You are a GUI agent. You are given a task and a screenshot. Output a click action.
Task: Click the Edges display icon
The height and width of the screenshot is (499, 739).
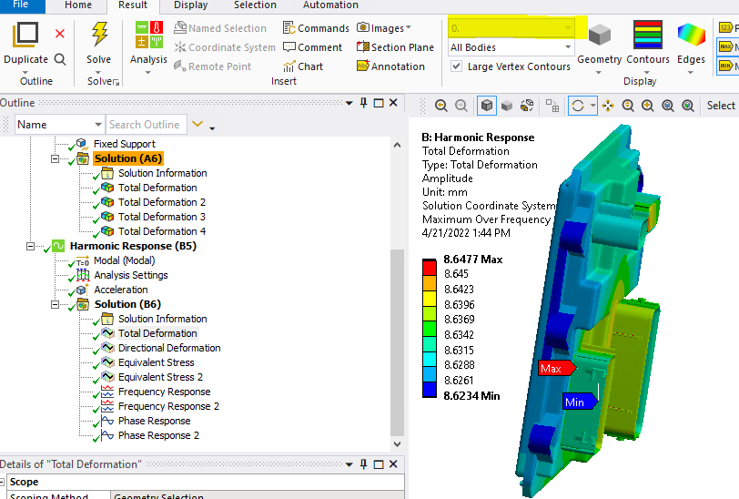pyautogui.click(x=691, y=36)
